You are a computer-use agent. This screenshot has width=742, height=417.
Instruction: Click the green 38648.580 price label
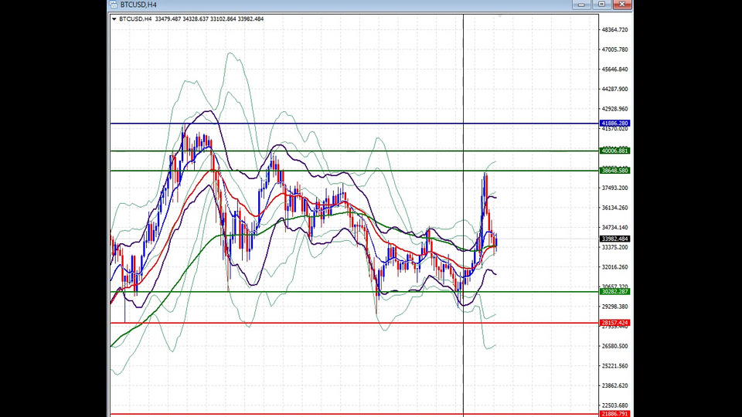coord(614,171)
